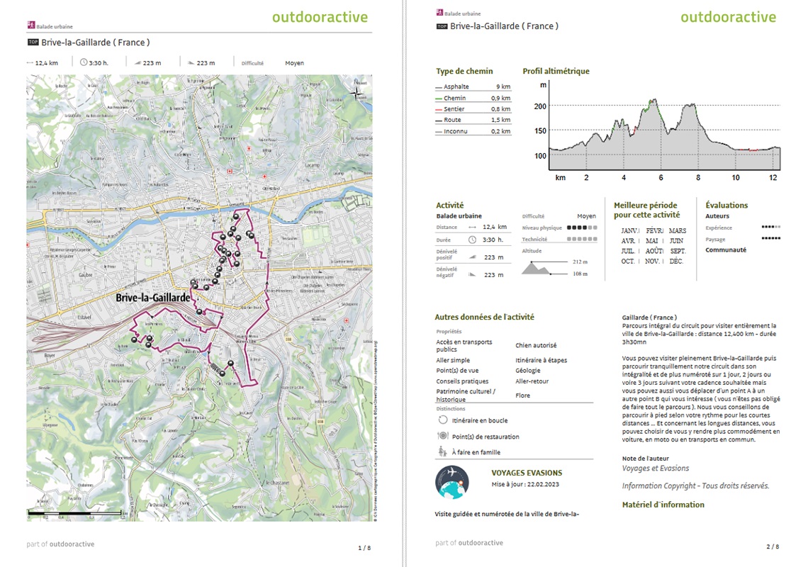Click the Moyen difficulty value on page 1
Image resolution: width=808 pixels, height=567 pixels.
294,63
